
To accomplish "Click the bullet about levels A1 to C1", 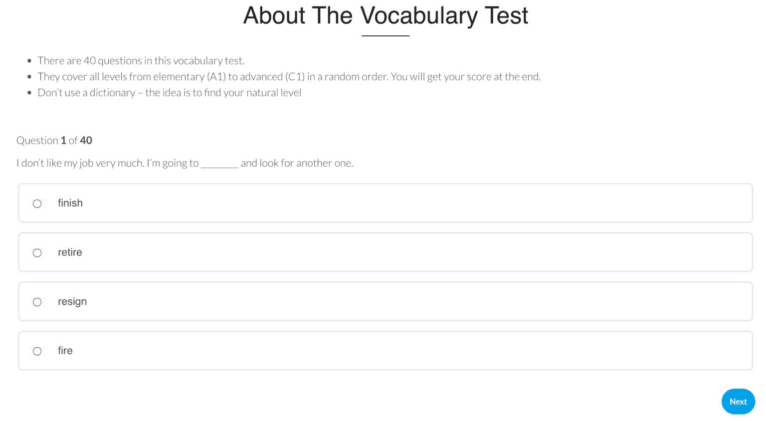I will coord(289,76).
